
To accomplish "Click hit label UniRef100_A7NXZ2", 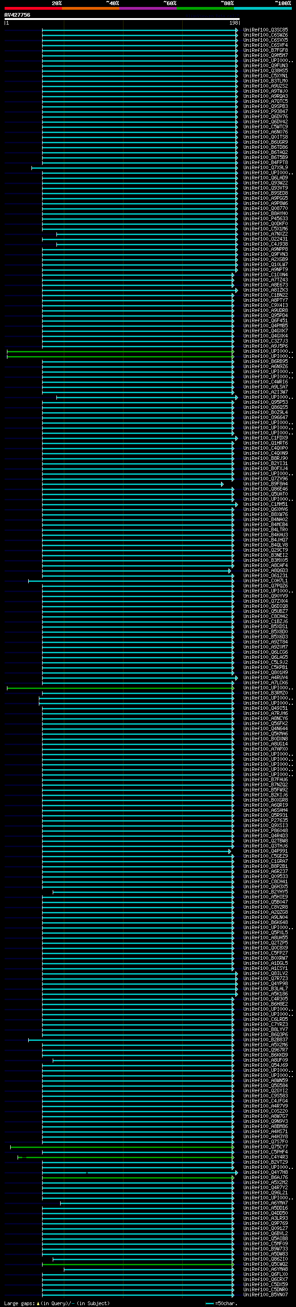I will tap(265, 234).
